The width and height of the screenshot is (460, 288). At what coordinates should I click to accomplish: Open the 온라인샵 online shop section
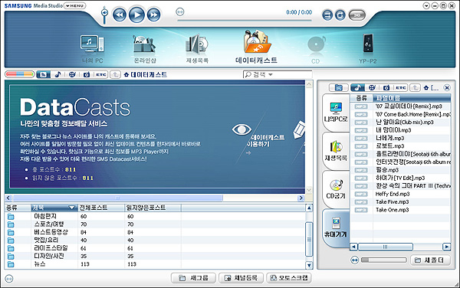tap(145, 48)
